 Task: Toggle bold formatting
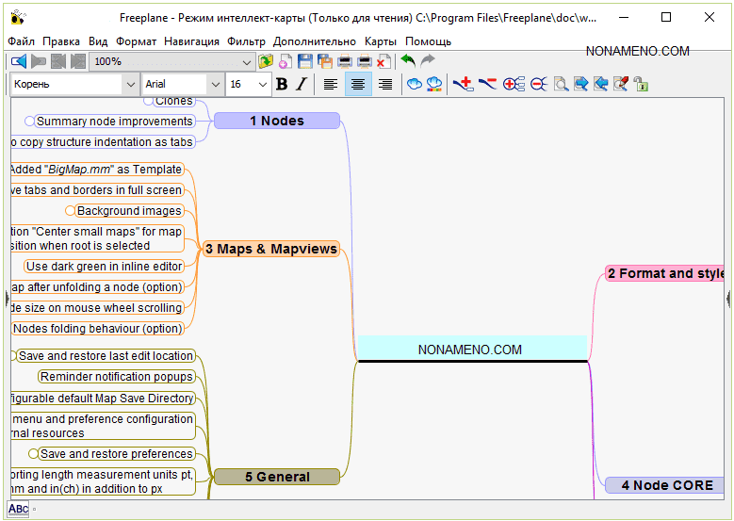pyautogui.click(x=281, y=84)
